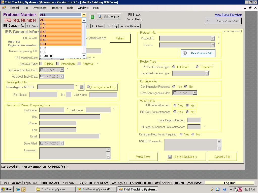Enable the Date Contingencies Met checkbox
258x193 pixels.
pos(175,93)
